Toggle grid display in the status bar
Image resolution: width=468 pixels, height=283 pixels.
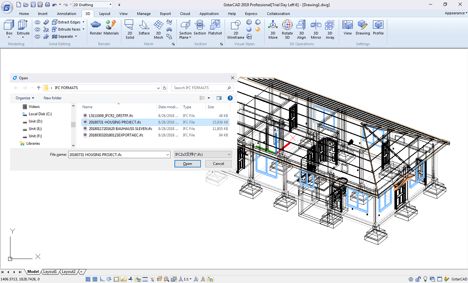[94, 279]
